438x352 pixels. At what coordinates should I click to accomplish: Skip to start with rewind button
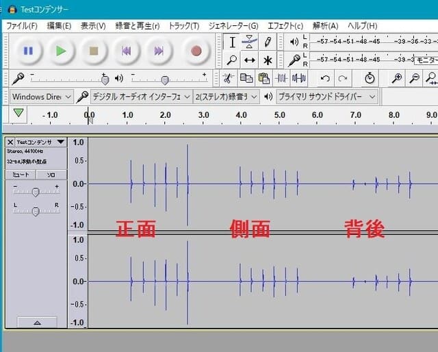pyautogui.click(x=126, y=51)
